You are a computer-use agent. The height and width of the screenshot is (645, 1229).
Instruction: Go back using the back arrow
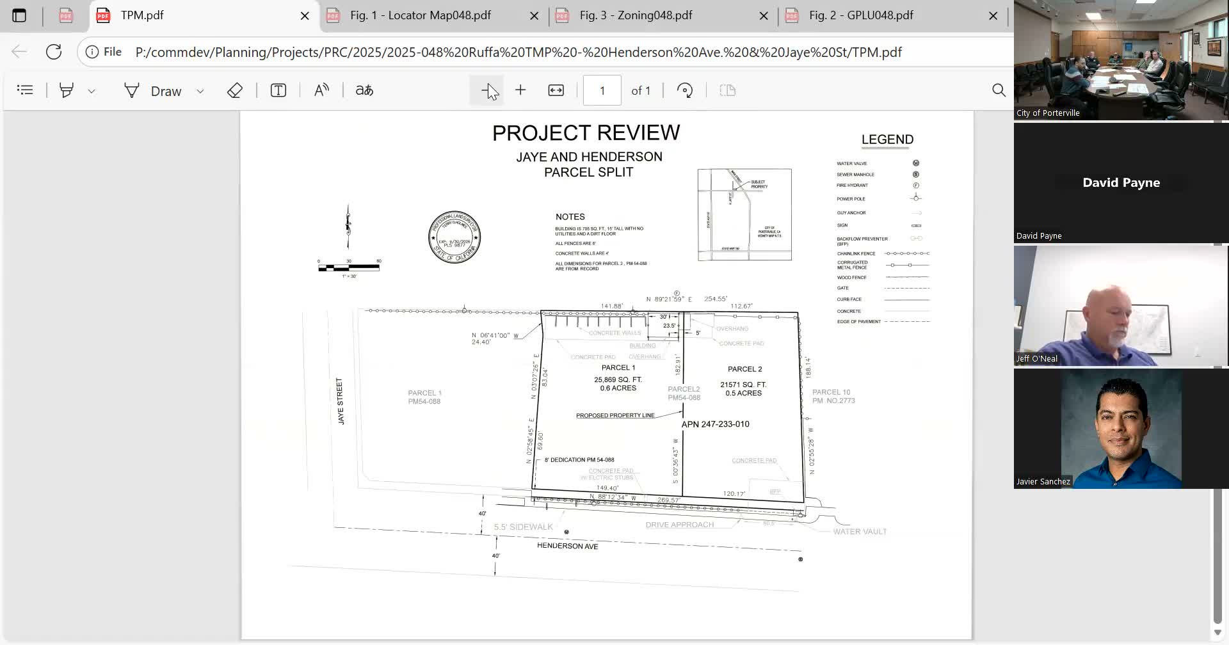tap(19, 52)
